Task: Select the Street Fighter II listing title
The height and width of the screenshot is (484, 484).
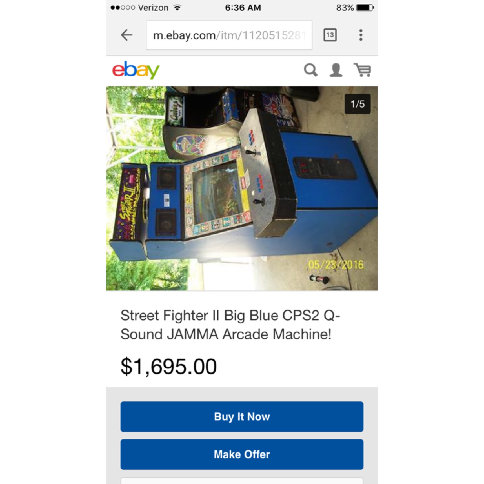Action: [230, 325]
